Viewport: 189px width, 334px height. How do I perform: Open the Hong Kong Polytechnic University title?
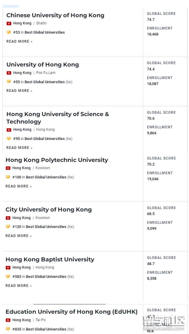pos(57,160)
